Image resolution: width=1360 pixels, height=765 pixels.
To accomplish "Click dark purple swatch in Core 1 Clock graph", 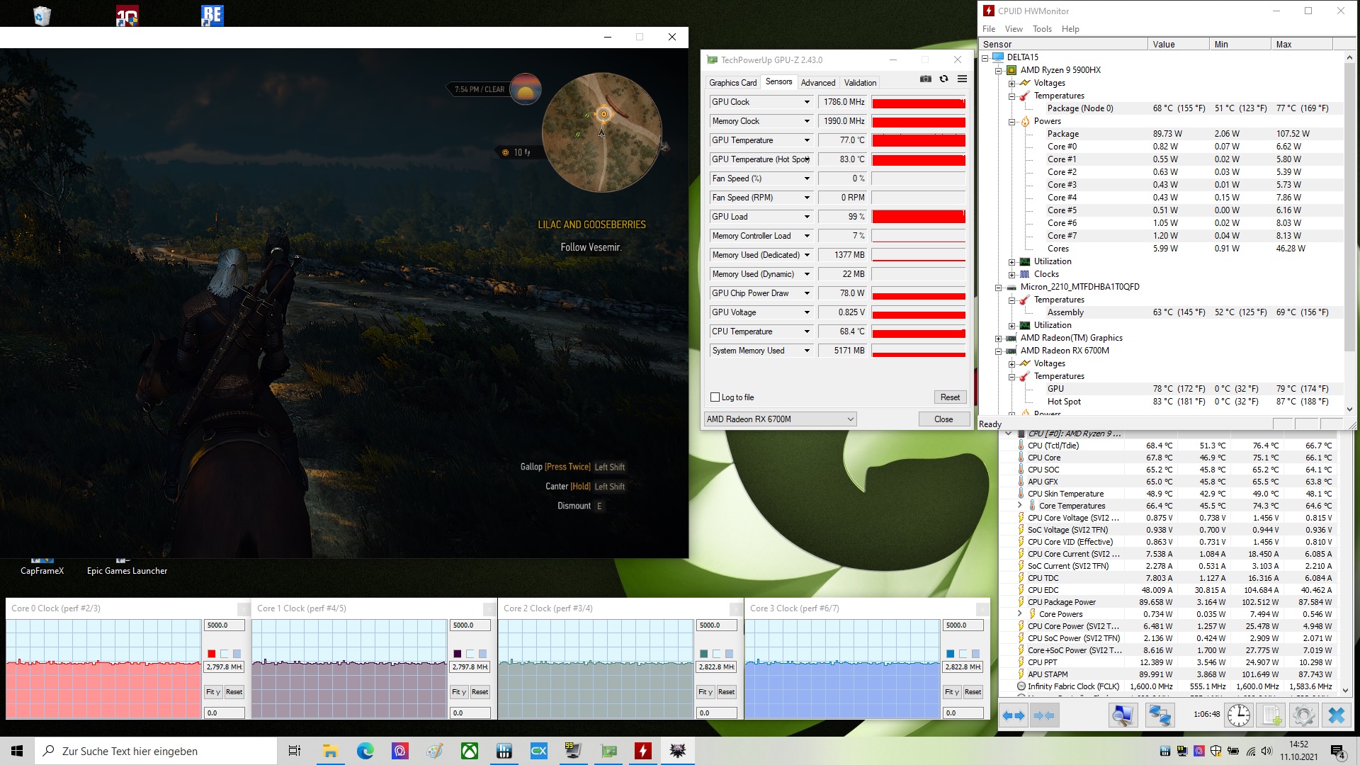I will point(458,654).
